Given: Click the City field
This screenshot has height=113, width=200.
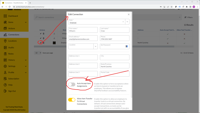Looking at the screenshot, I should point(115,57).
